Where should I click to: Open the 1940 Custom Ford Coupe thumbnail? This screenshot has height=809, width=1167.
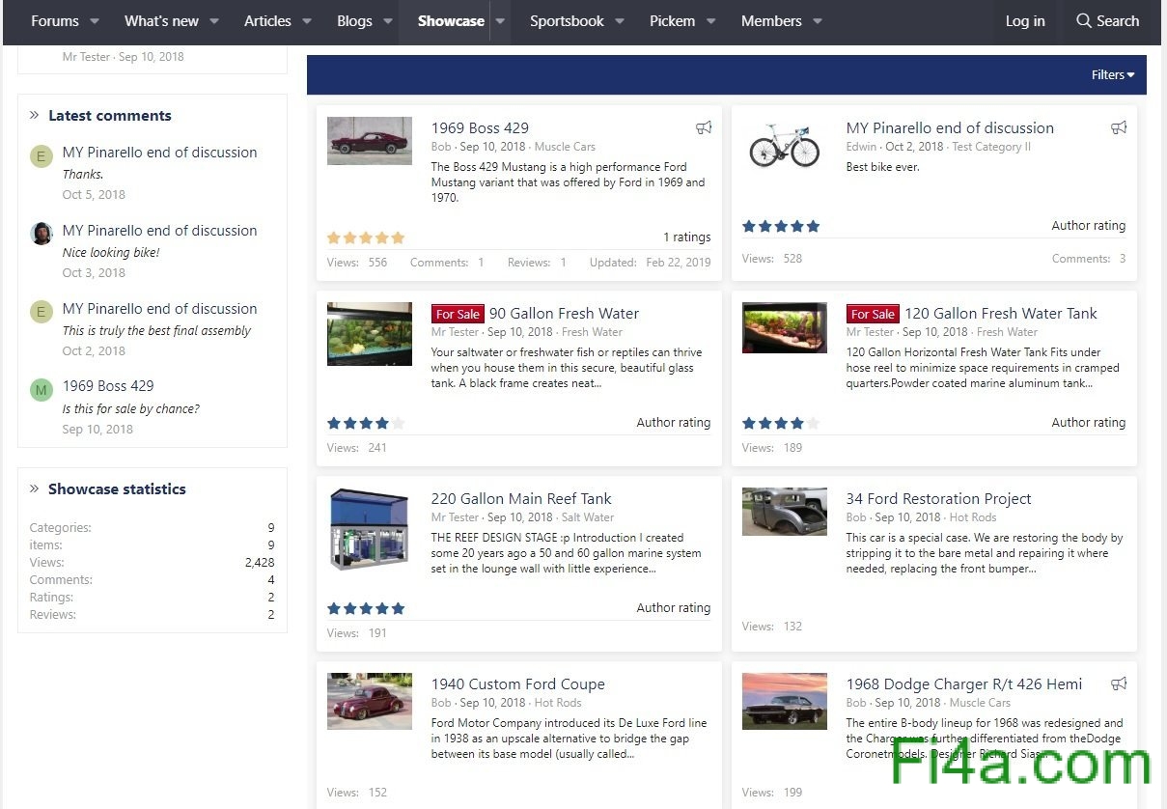[369, 701]
